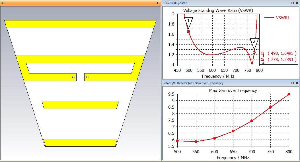
Task: Select the VSWR1 legend entry
Action: pyautogui.click(x=277, y=18)
